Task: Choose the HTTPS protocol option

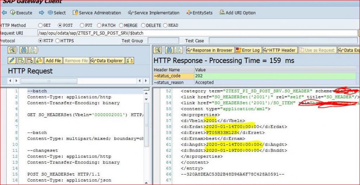Action: (x=57, y=41)
